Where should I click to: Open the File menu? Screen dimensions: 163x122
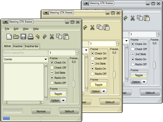[x=7, y=29]
